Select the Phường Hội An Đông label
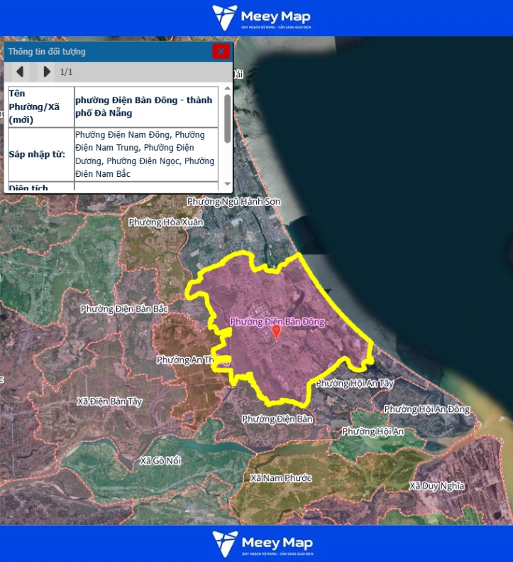This screenshot has width=513, height=562. pos(426,409)
